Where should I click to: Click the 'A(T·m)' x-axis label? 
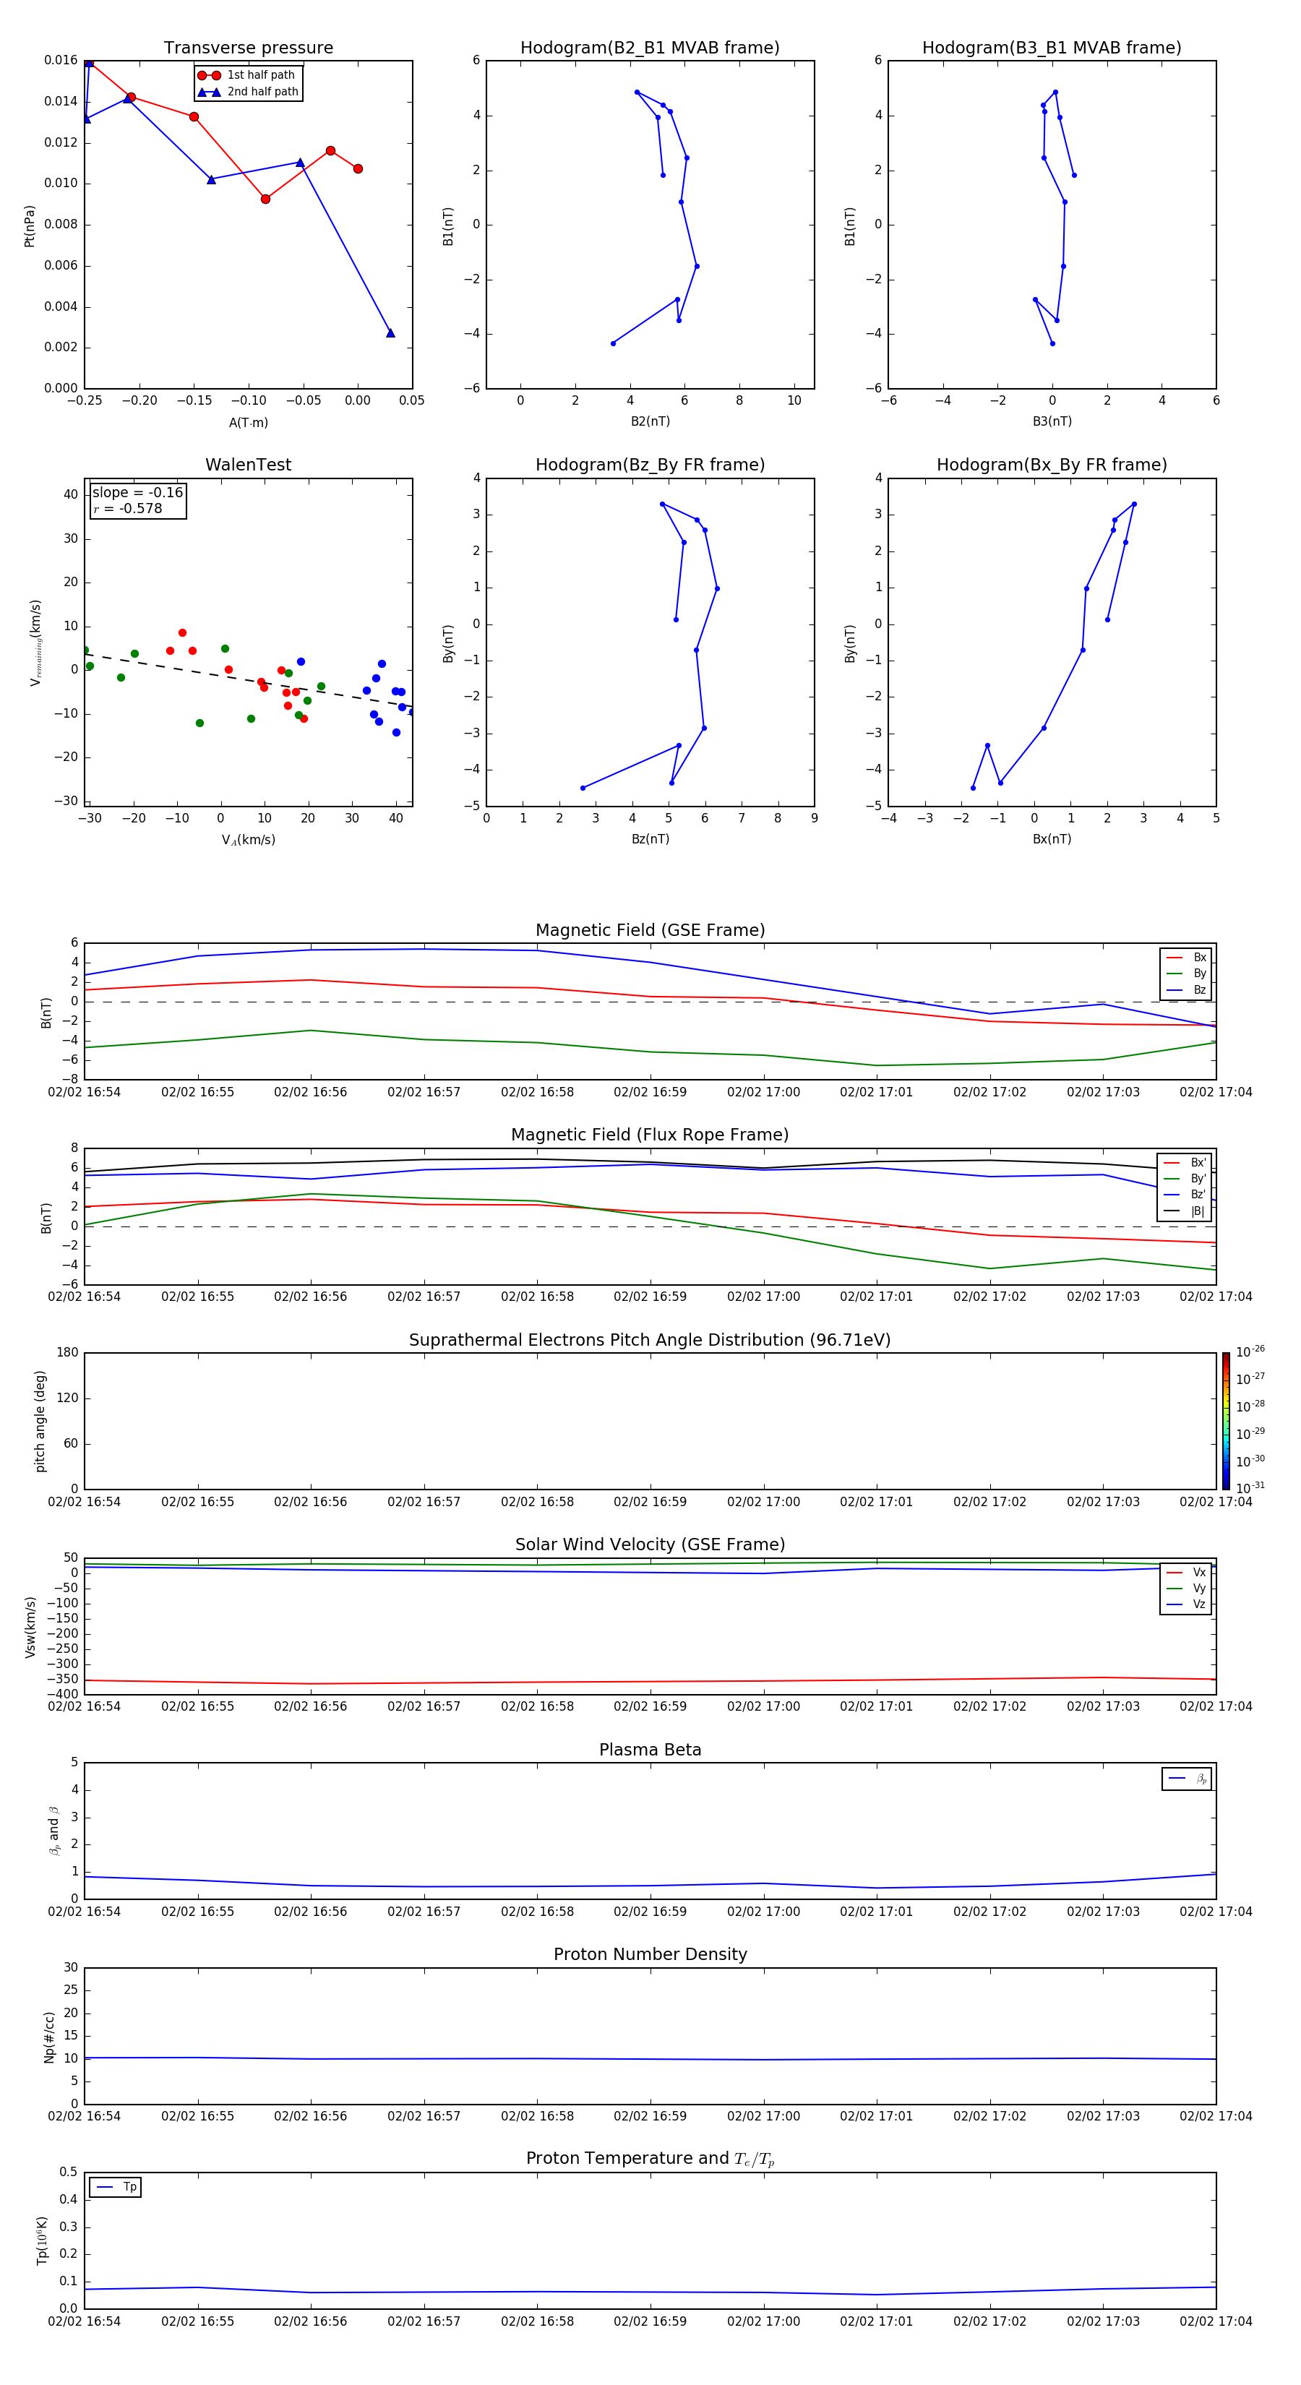point(248,423)
